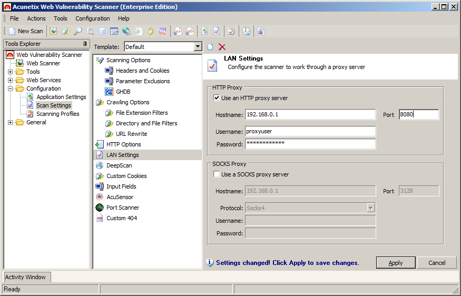Click LAN Settings header document icon

pyautogui.click(x=212, y=65)
